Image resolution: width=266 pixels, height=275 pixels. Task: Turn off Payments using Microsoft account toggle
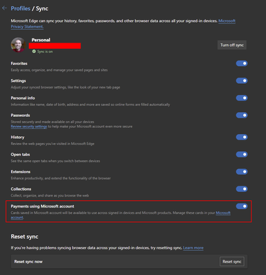click(x=242, y=206)
